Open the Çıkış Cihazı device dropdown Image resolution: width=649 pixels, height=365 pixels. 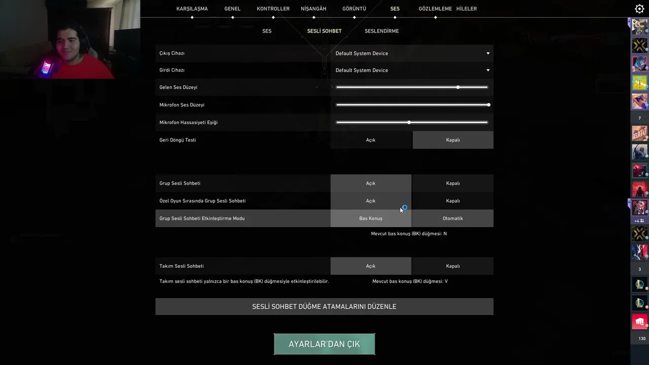tap(412, 53)
